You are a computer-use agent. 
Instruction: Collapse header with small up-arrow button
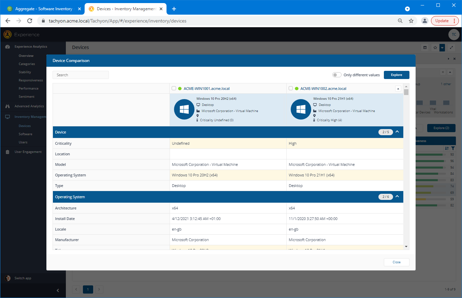tap(398, 89)
